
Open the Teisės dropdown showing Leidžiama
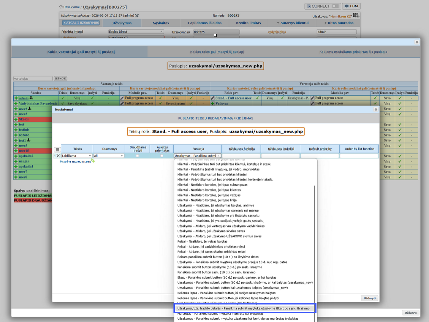(76, 156)
